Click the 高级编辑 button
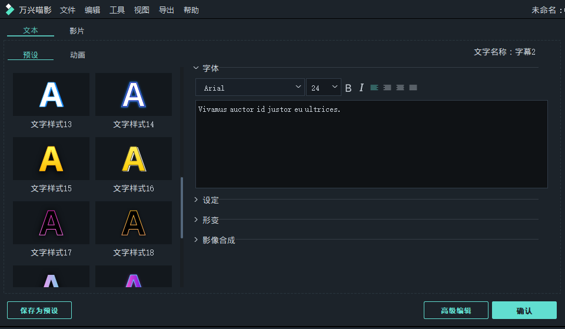 pos(456,310)
